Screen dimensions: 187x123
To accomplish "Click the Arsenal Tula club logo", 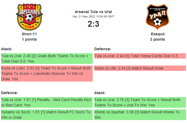I will [29, 17].
